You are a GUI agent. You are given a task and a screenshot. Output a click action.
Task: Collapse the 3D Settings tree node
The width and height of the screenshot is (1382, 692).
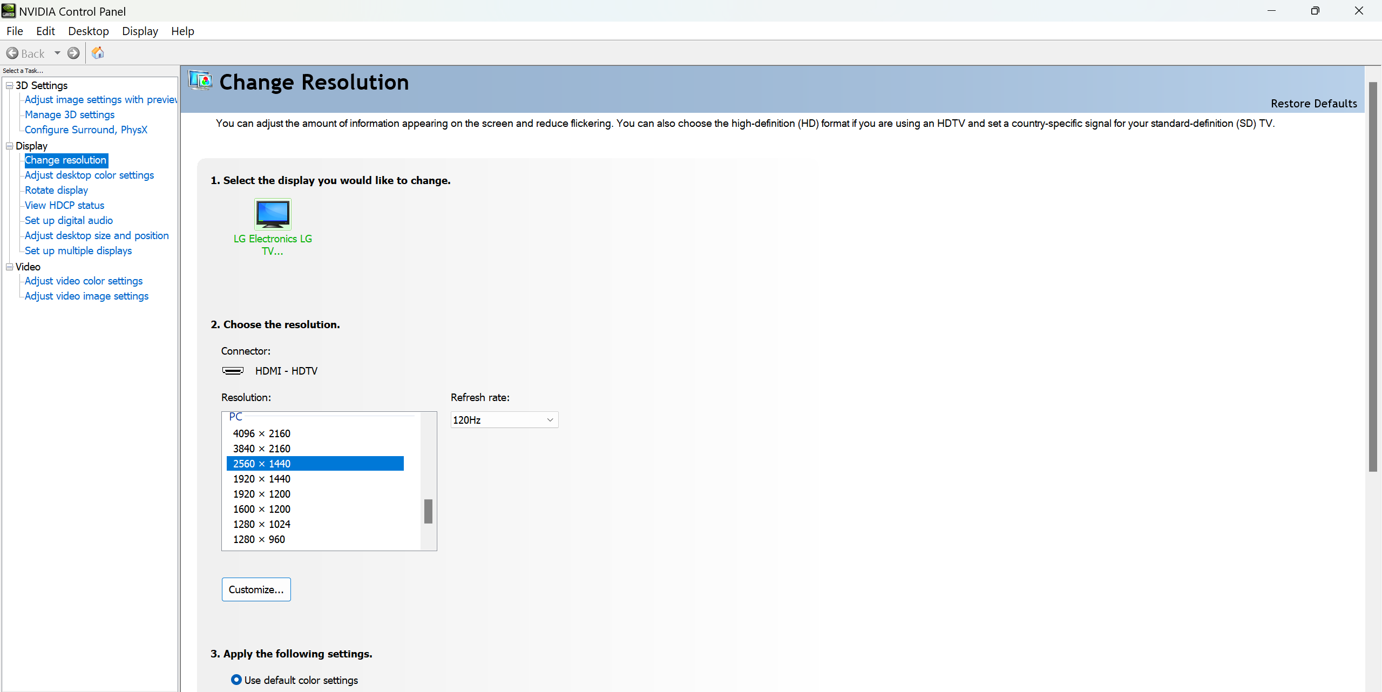tap(9, 85)
